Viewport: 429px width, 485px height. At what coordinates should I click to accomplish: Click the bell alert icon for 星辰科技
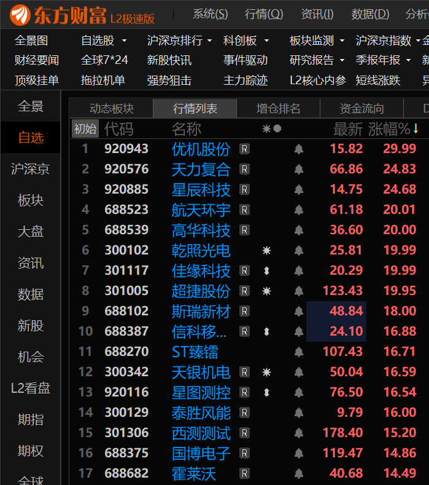pos(299,189)
